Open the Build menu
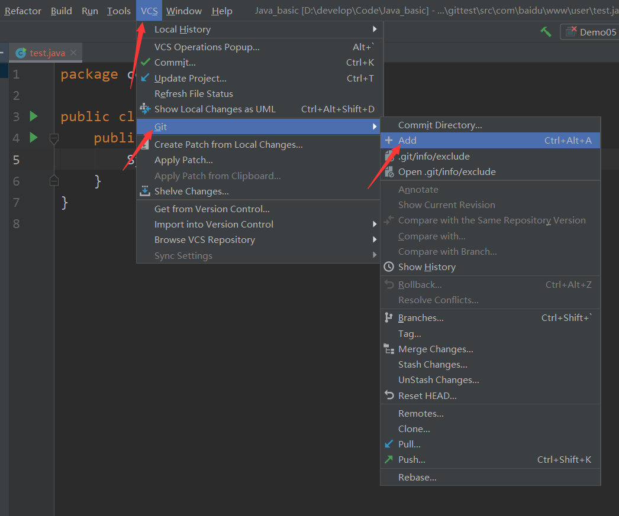The height and width of the screenshot is (516, 619). 61,11
